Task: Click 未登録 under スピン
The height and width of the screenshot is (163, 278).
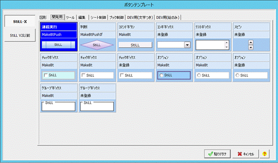Action: [x=240, y=35]
